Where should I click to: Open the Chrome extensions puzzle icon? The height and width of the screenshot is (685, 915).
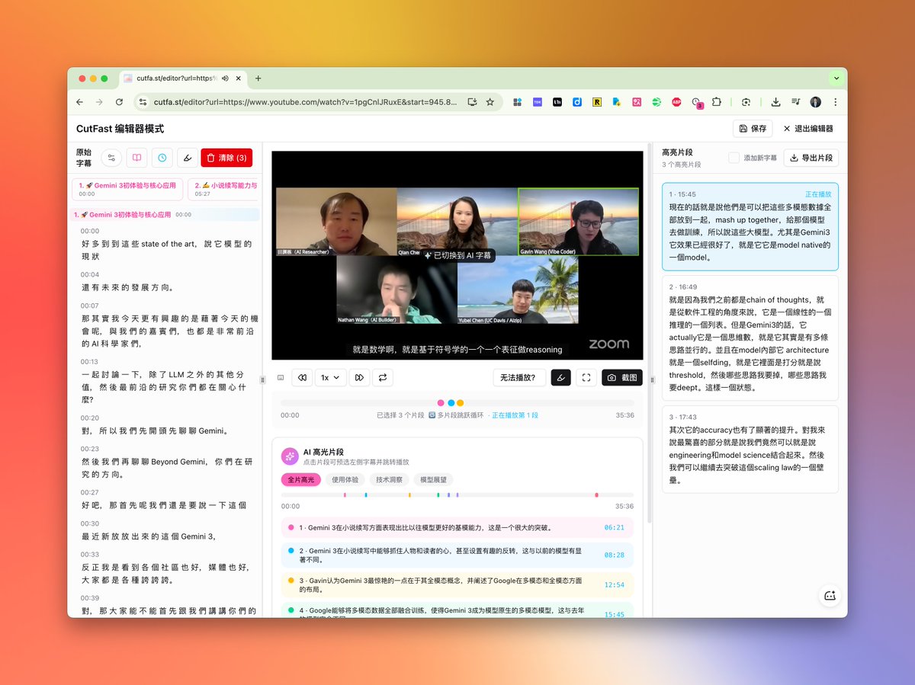[717, 102]
